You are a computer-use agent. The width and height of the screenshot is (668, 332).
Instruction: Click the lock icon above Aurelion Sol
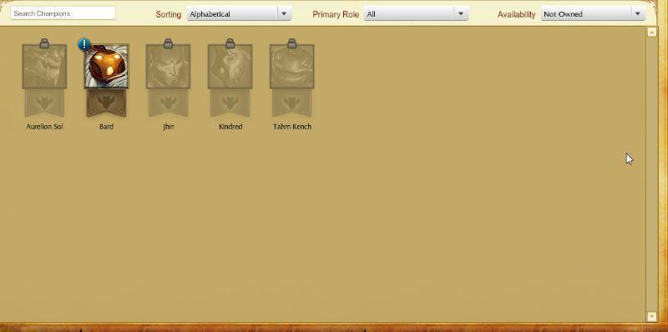[44, 43]
